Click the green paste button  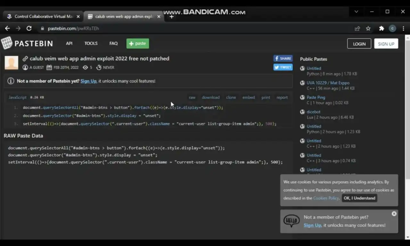[x=138, y=44]
